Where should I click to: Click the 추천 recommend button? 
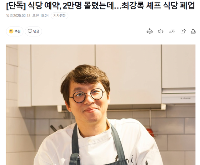click(x=15, y=31)
